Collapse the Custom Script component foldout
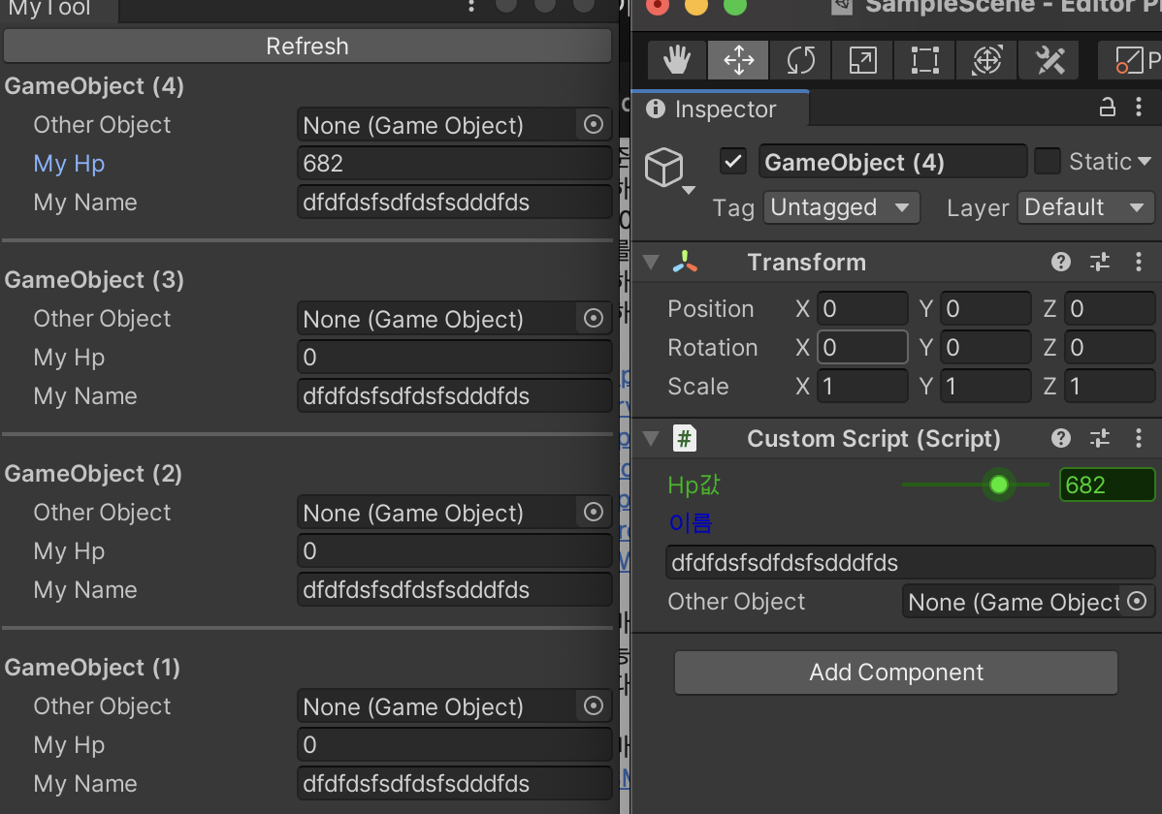1162x814 pixels. pyautogui.click(x=651, y=439)
